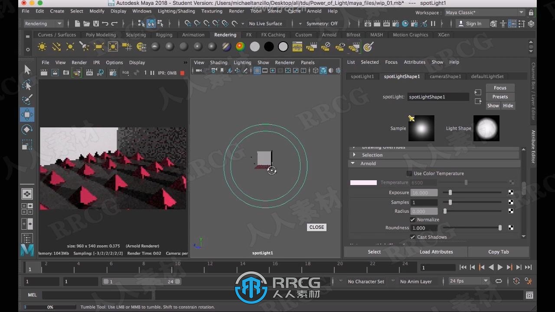Open the IPR menu in Render View
The width and height of the screenshot is (555, 312).
(x=97, y=62)
